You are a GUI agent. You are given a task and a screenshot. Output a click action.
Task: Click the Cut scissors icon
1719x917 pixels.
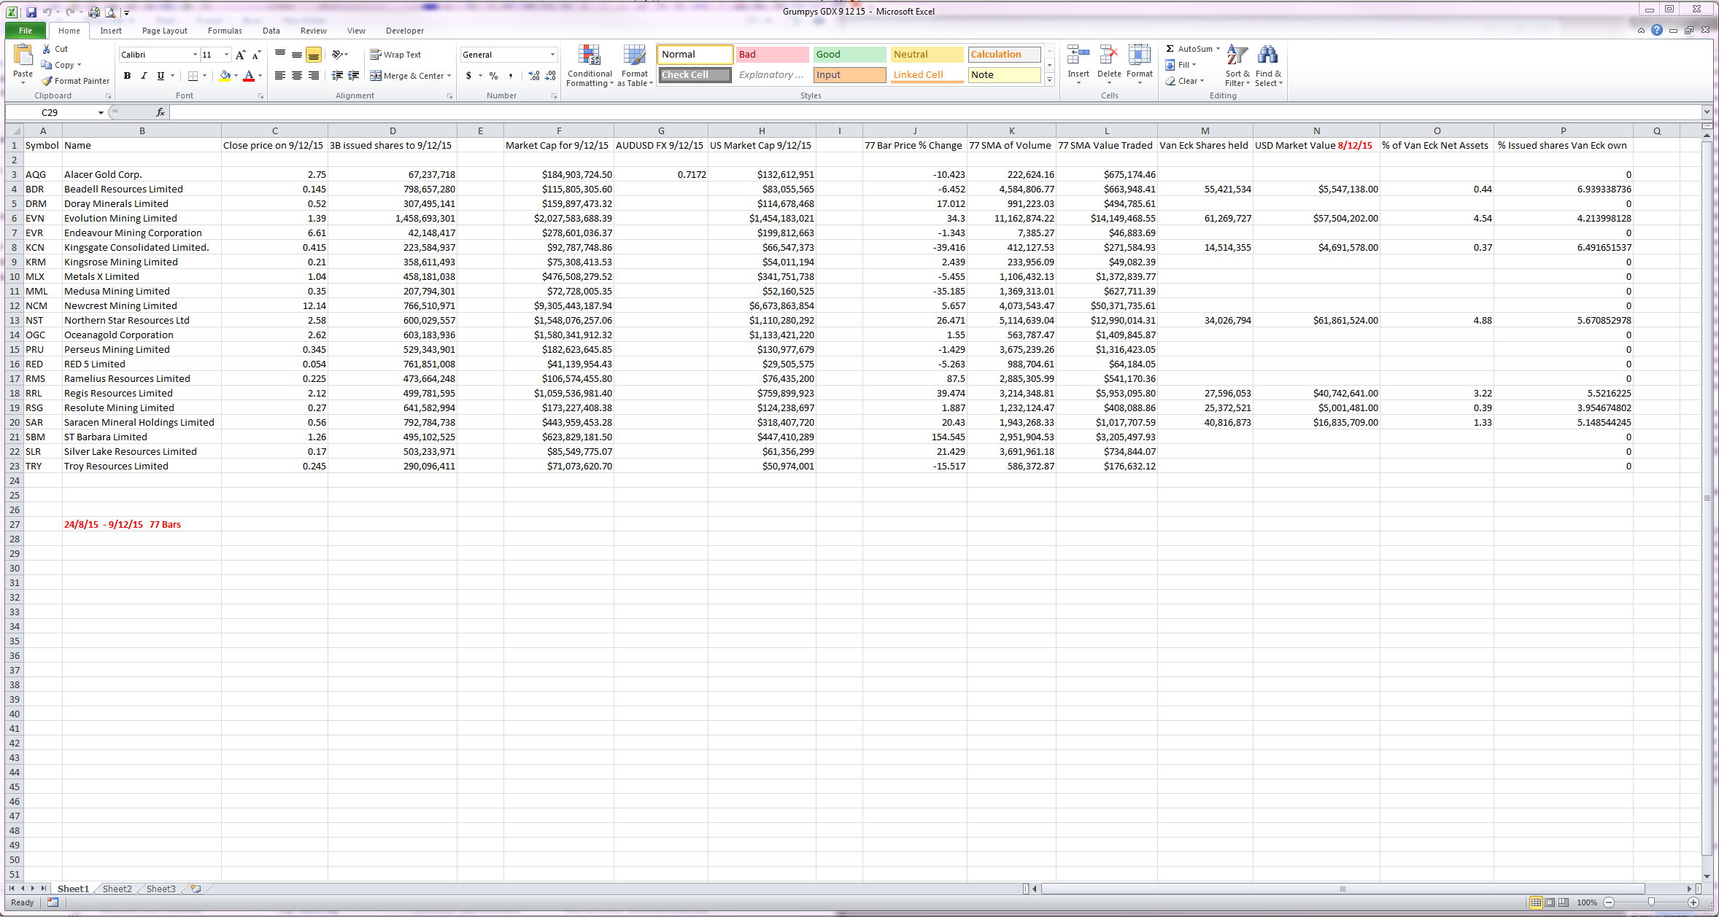(x=47, y=49)
